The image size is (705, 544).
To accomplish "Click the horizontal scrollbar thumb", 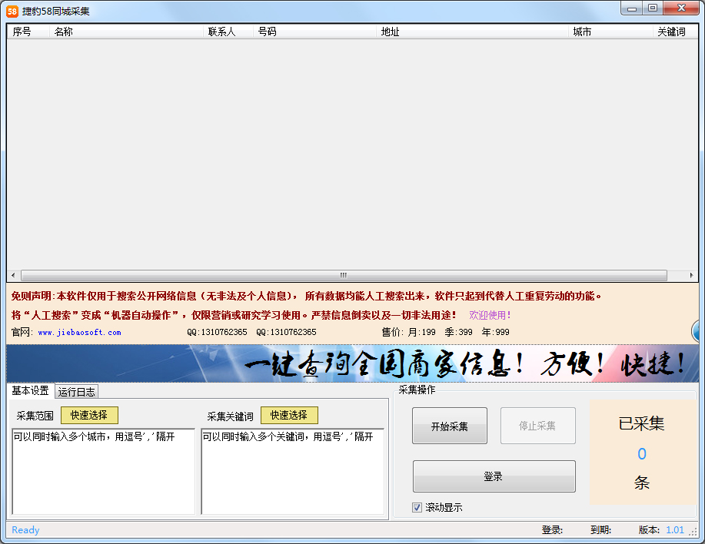I will click(342, 275).
